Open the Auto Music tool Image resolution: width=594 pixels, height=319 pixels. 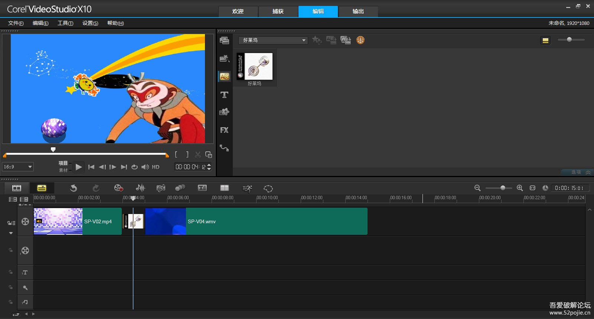(x=161, y=188)
